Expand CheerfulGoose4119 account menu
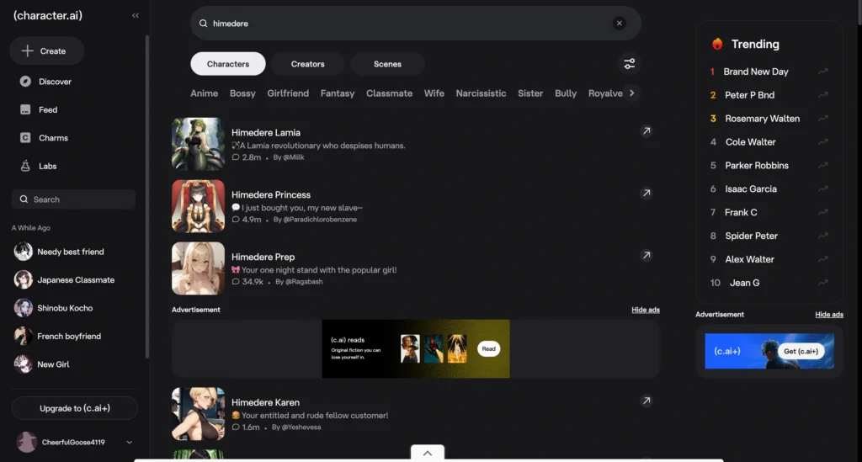The width and height of the screenshot is (862, 462). (129, 442)
